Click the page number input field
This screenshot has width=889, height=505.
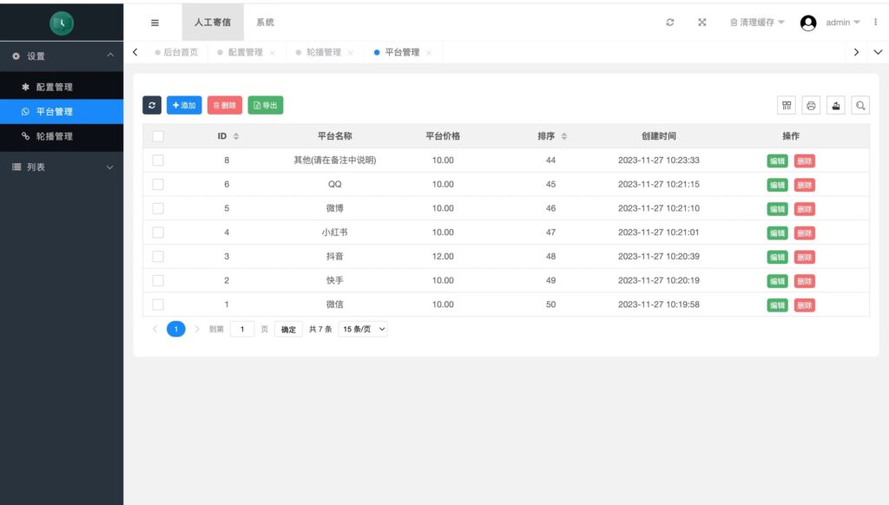242,329
